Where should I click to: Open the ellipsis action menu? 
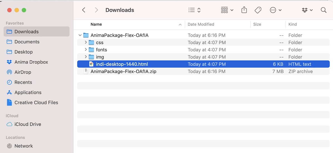(276, 10)
